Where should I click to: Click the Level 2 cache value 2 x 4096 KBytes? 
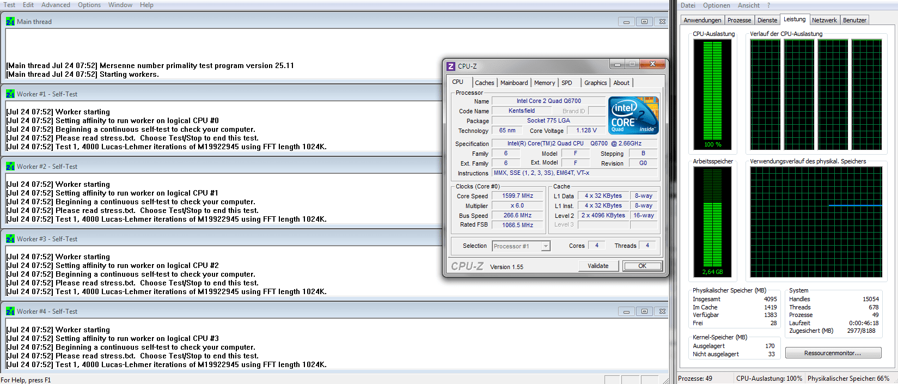point(603,215)
